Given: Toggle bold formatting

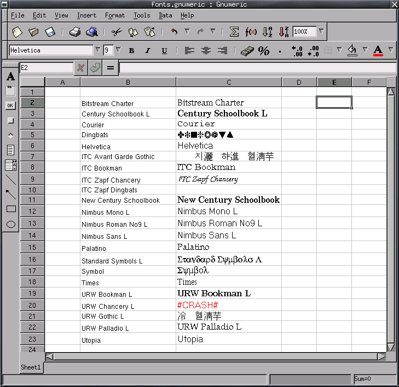Looking at the screenshot, I should pos(131,51).
